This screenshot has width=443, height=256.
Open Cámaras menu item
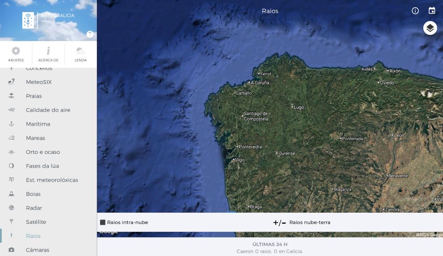48,250
